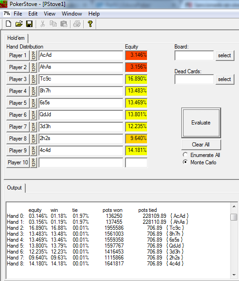
Task: Click the Dead Cards select button
Action: (225, 79)
